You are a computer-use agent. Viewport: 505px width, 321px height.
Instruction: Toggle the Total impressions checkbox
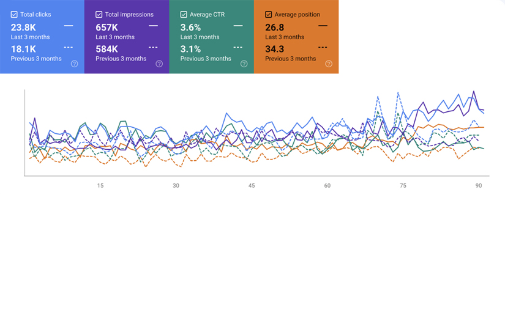99,14
